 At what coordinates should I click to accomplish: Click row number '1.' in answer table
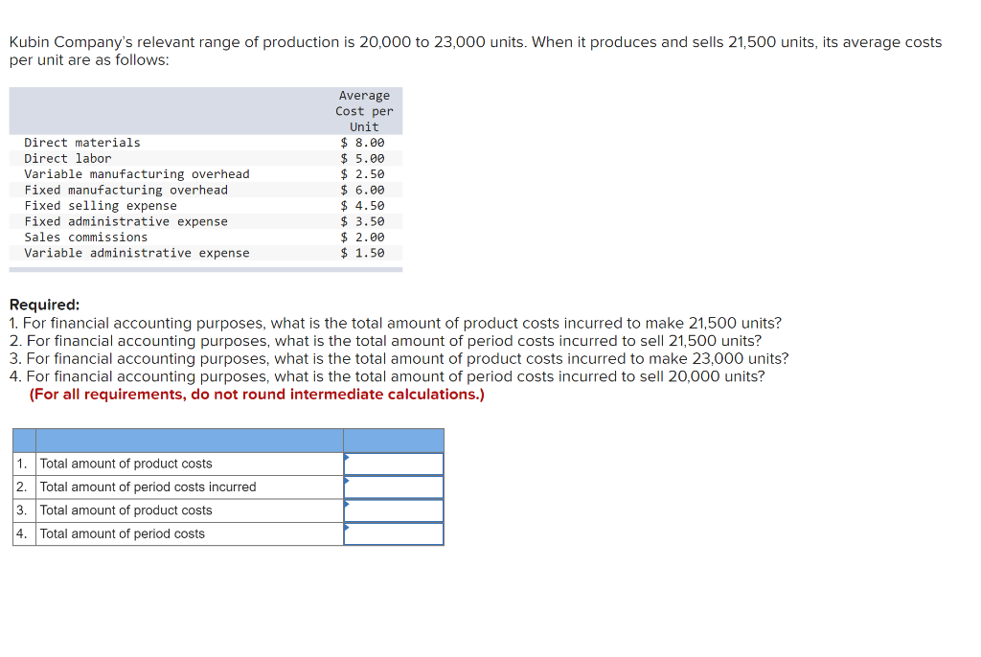coord(23,464)
